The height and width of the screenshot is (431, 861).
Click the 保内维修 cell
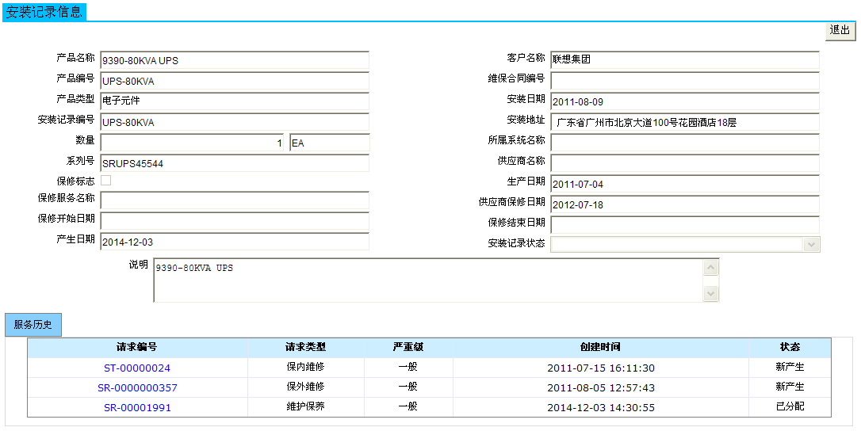pyautogui.click(x=305, y=368)
